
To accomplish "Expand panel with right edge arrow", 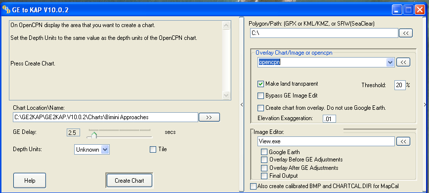I will click(x=425, y=105).
